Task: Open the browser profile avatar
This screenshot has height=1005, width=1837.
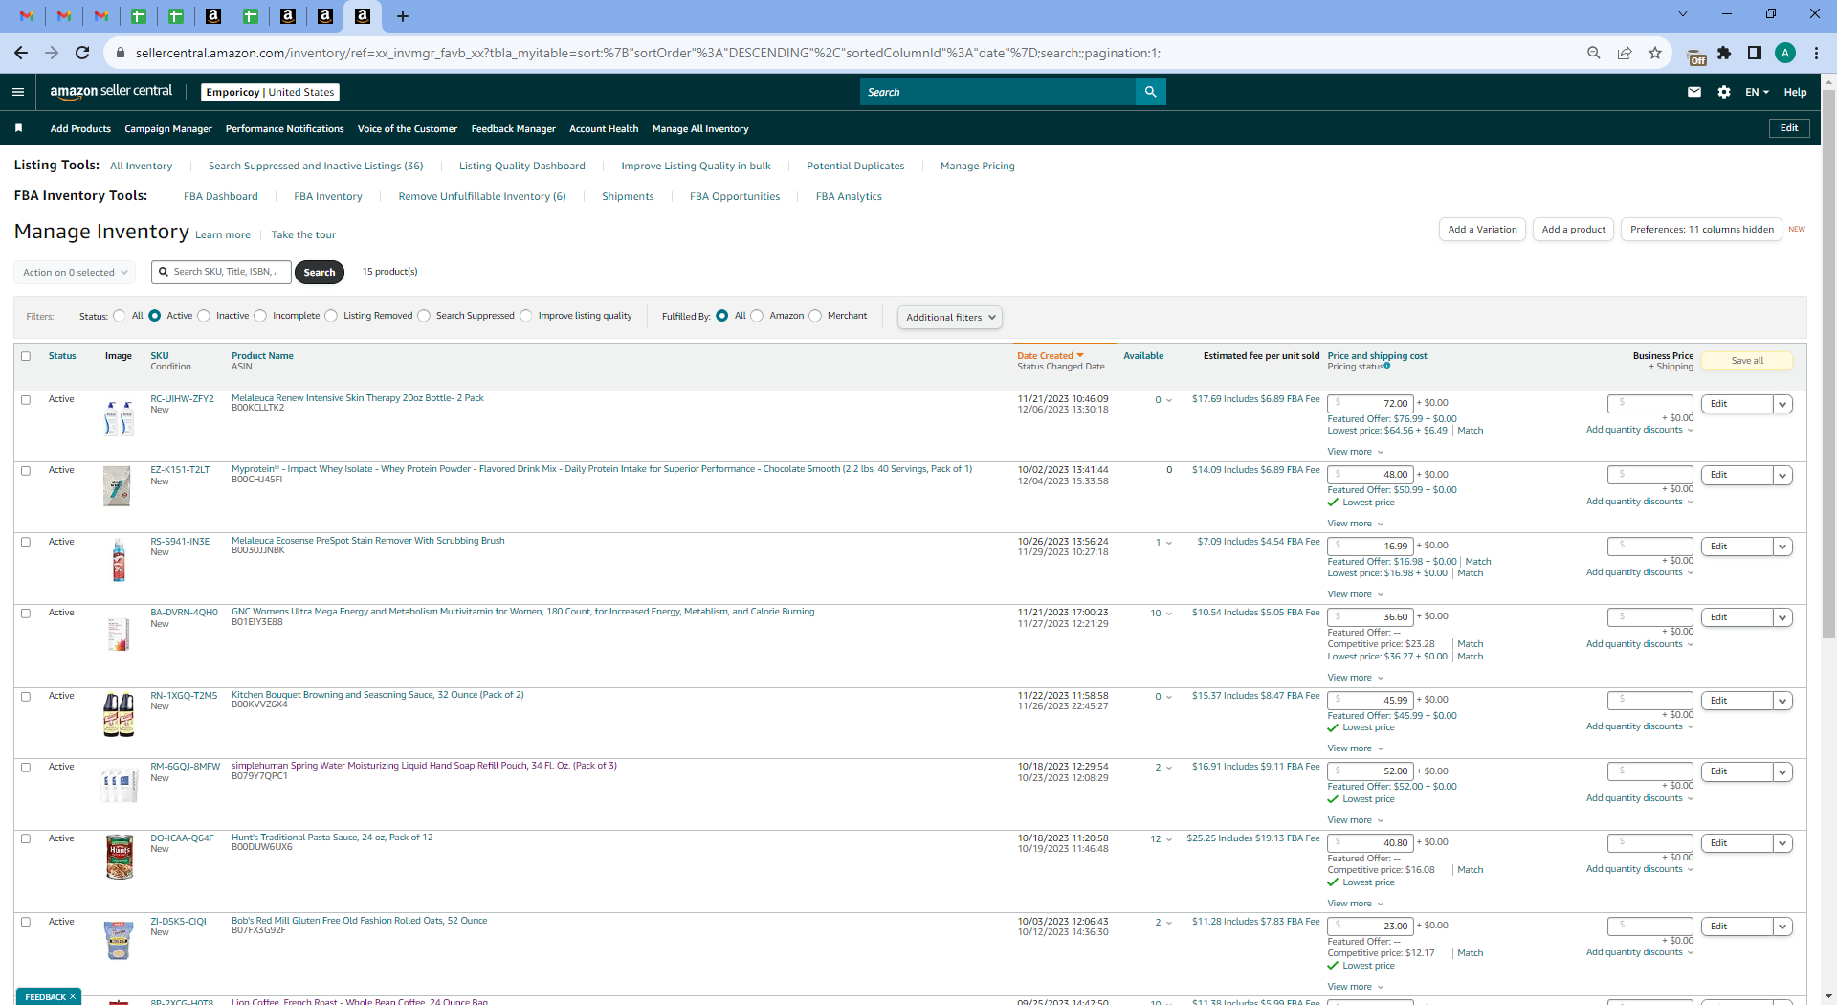Action: click(1785, 53)
